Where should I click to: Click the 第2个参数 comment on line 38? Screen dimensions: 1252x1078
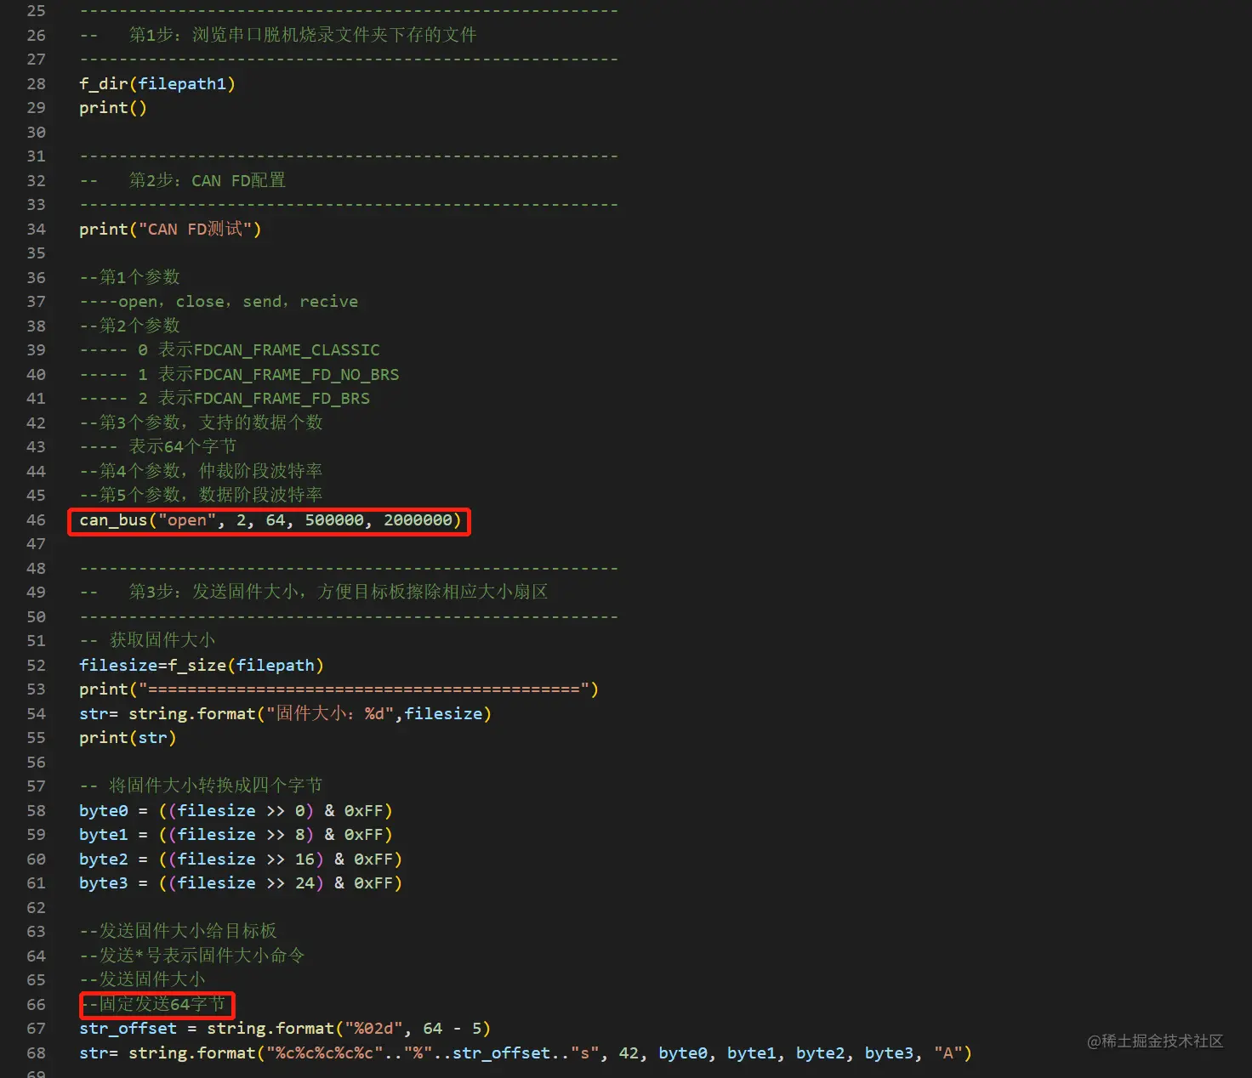pyautogui.click(x=129, y=326)
